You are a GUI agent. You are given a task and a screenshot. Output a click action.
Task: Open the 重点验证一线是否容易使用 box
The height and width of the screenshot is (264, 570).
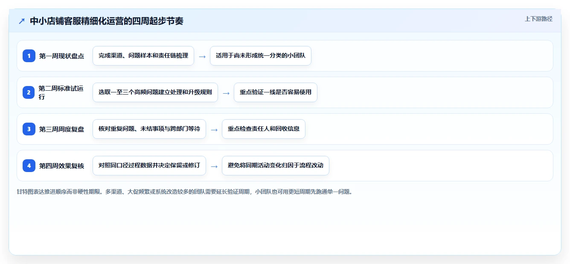276,92
